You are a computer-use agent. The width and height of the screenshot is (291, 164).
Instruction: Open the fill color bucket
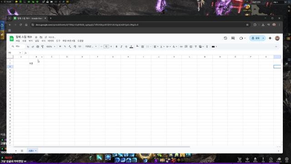tap(137, 46)
